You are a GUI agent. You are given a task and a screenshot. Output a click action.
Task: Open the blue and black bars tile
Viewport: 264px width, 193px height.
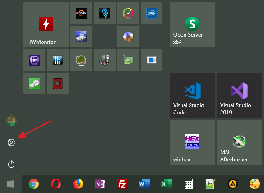58,60
